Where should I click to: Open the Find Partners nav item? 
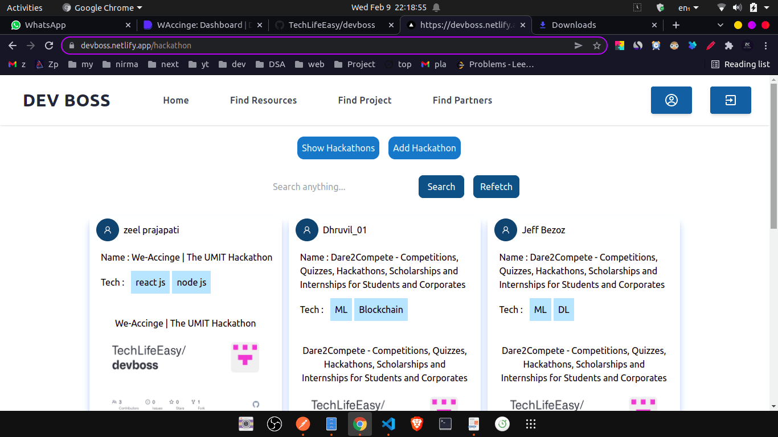[x=462, y=100]
